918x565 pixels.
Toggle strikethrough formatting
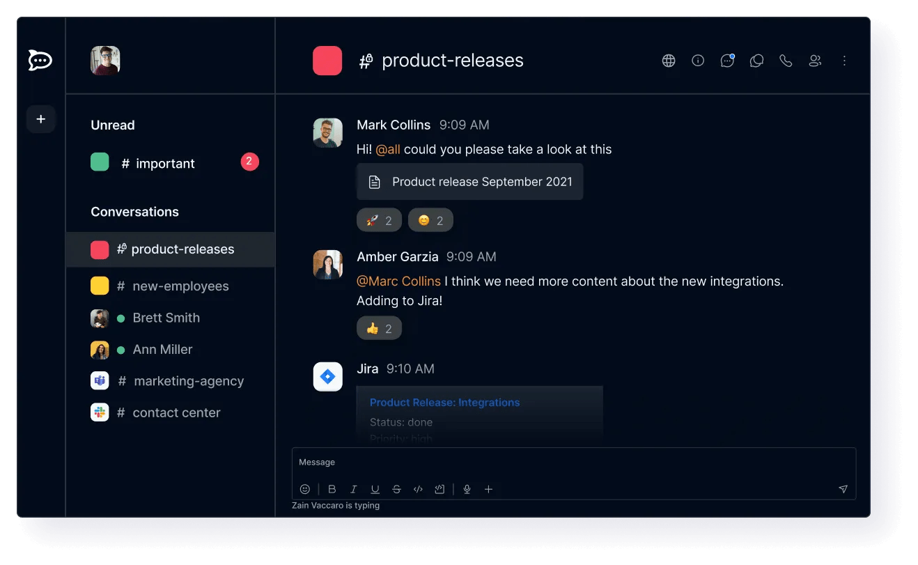pyautogui.click(x=396, y=489)
